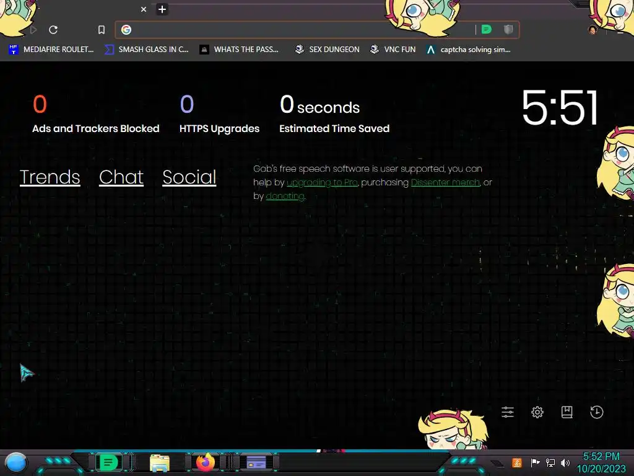Screen dimensions: 634x476
Task: Open the user profile avatar
Action: (593, 30)
